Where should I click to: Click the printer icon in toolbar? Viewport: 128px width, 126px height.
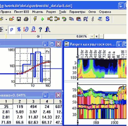click(x=26, y=19)
